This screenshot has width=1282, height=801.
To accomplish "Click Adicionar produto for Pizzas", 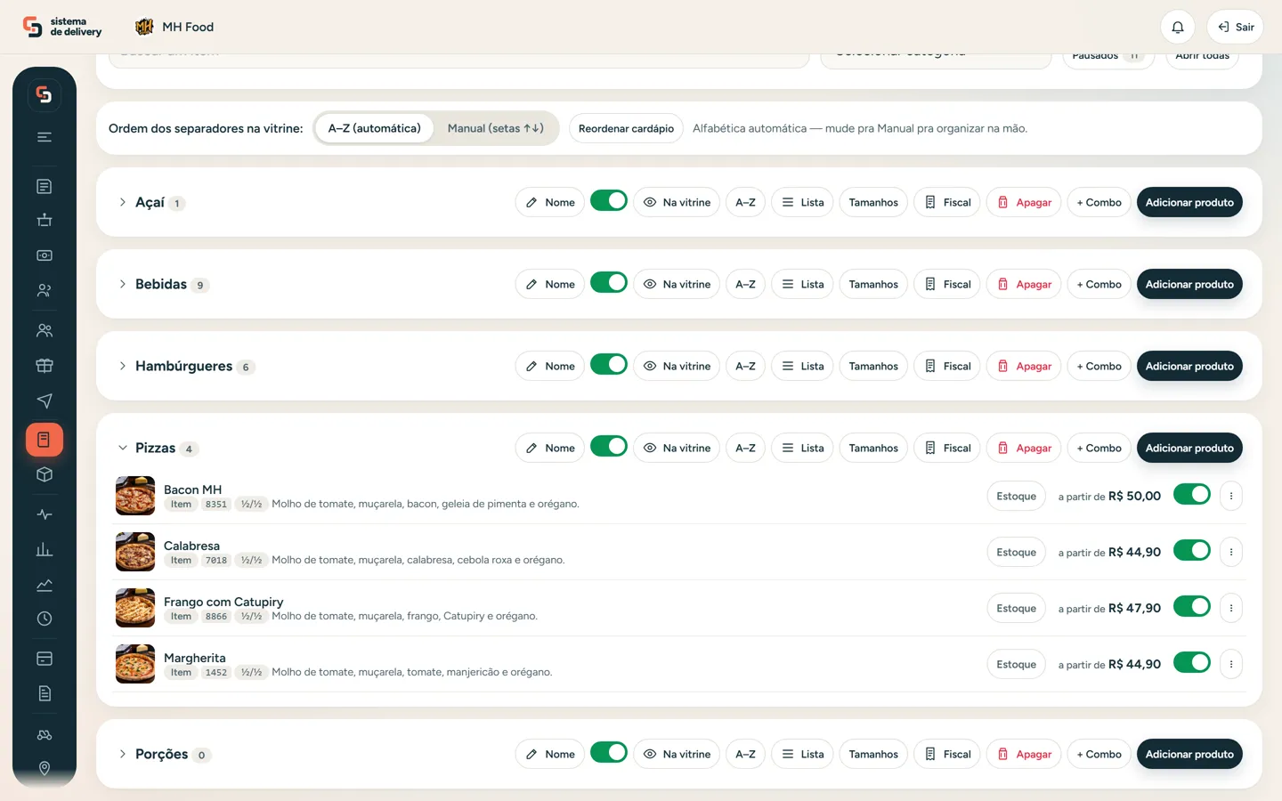I will [x=1189, y=448].
